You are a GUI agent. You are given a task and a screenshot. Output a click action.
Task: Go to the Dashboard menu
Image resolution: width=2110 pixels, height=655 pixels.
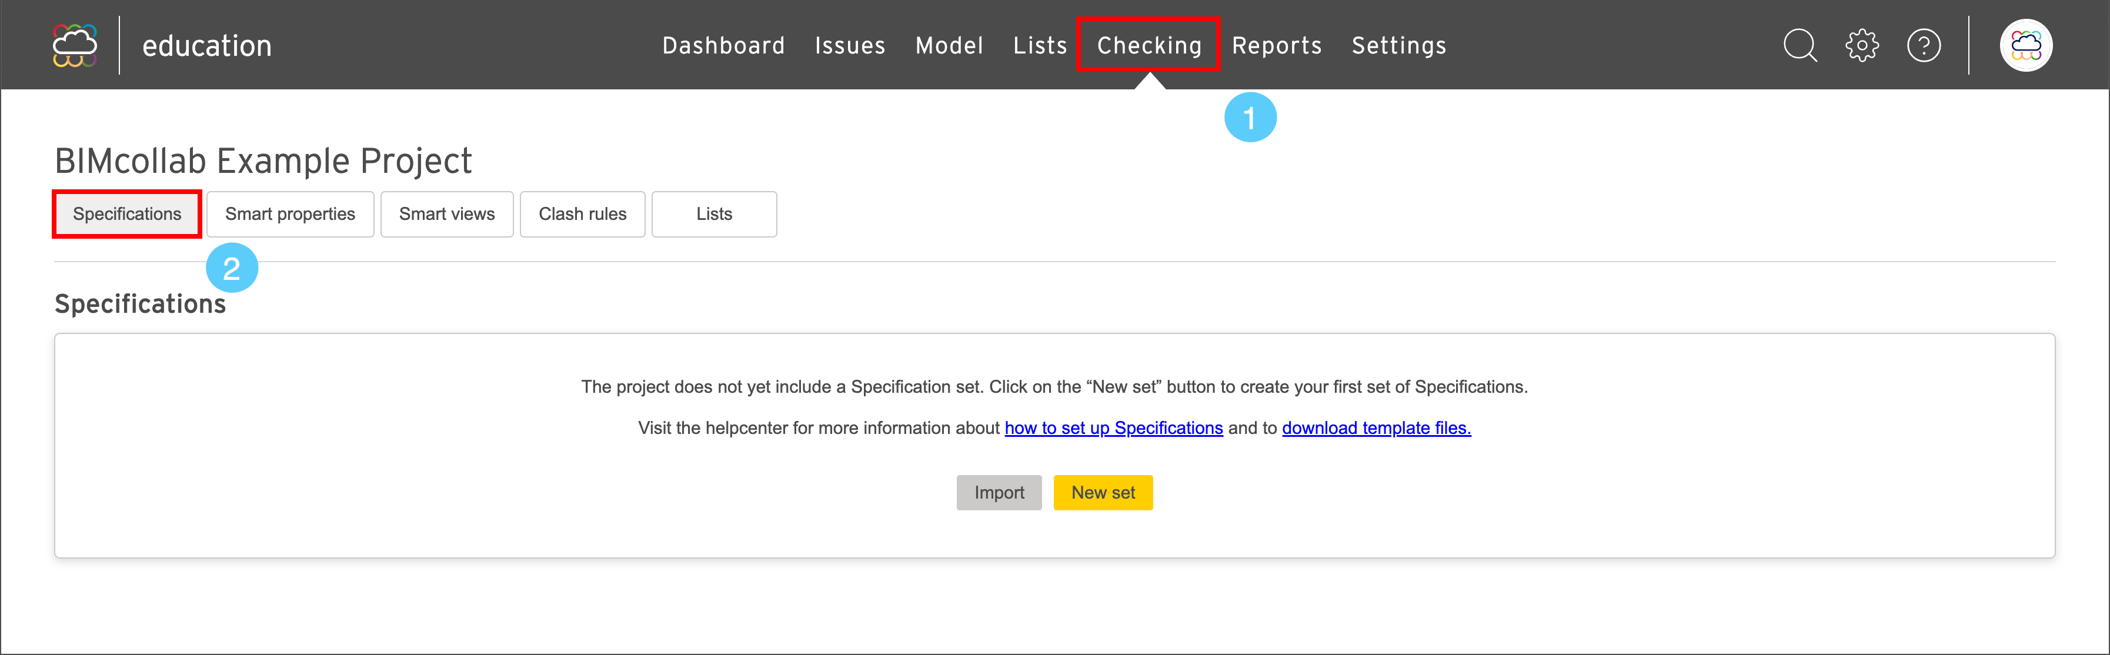pyautogui.click(x=723, y=45)
